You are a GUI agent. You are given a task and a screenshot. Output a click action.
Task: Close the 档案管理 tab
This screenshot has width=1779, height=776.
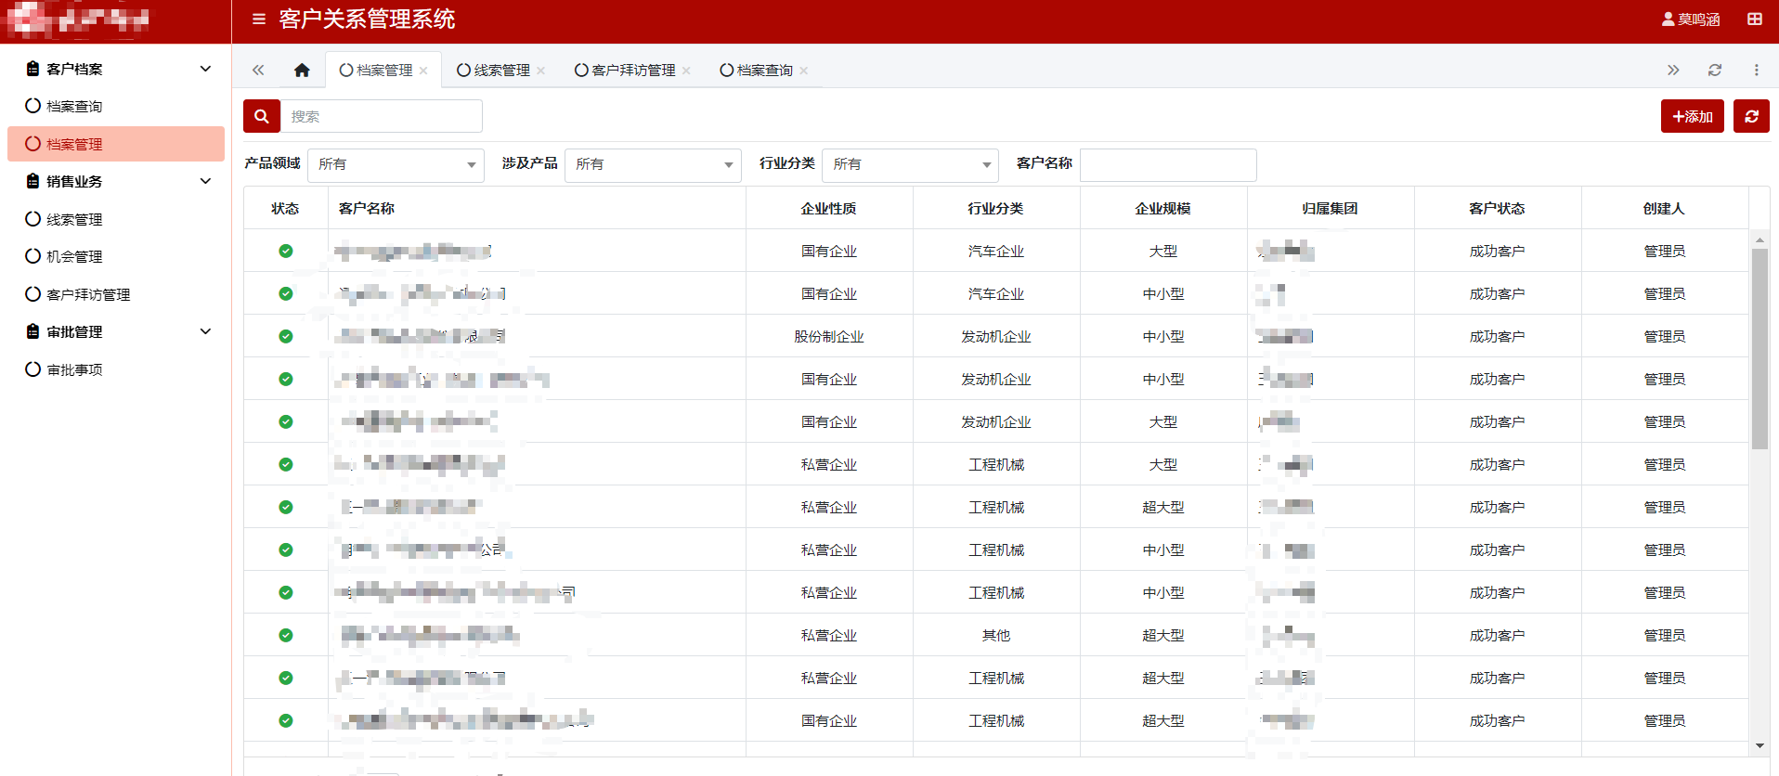(423, 71)
